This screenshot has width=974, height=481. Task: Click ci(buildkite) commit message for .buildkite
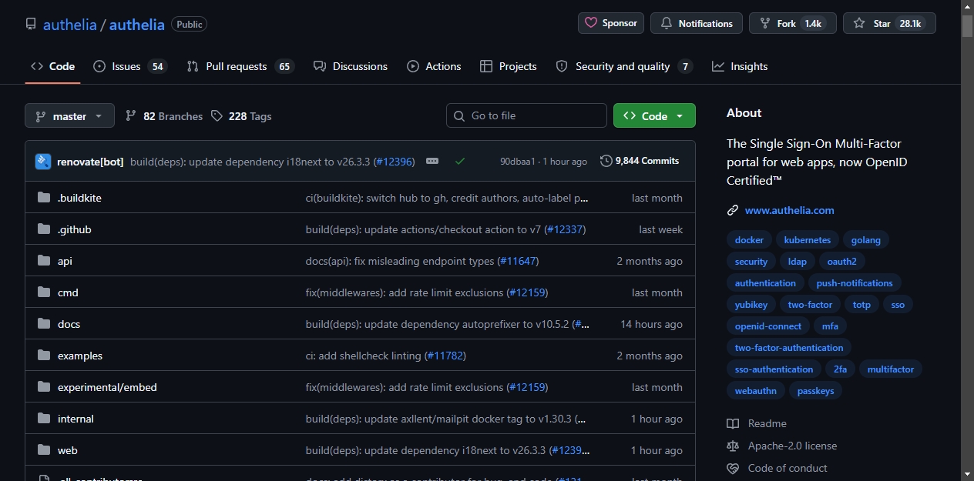(447, 198)
